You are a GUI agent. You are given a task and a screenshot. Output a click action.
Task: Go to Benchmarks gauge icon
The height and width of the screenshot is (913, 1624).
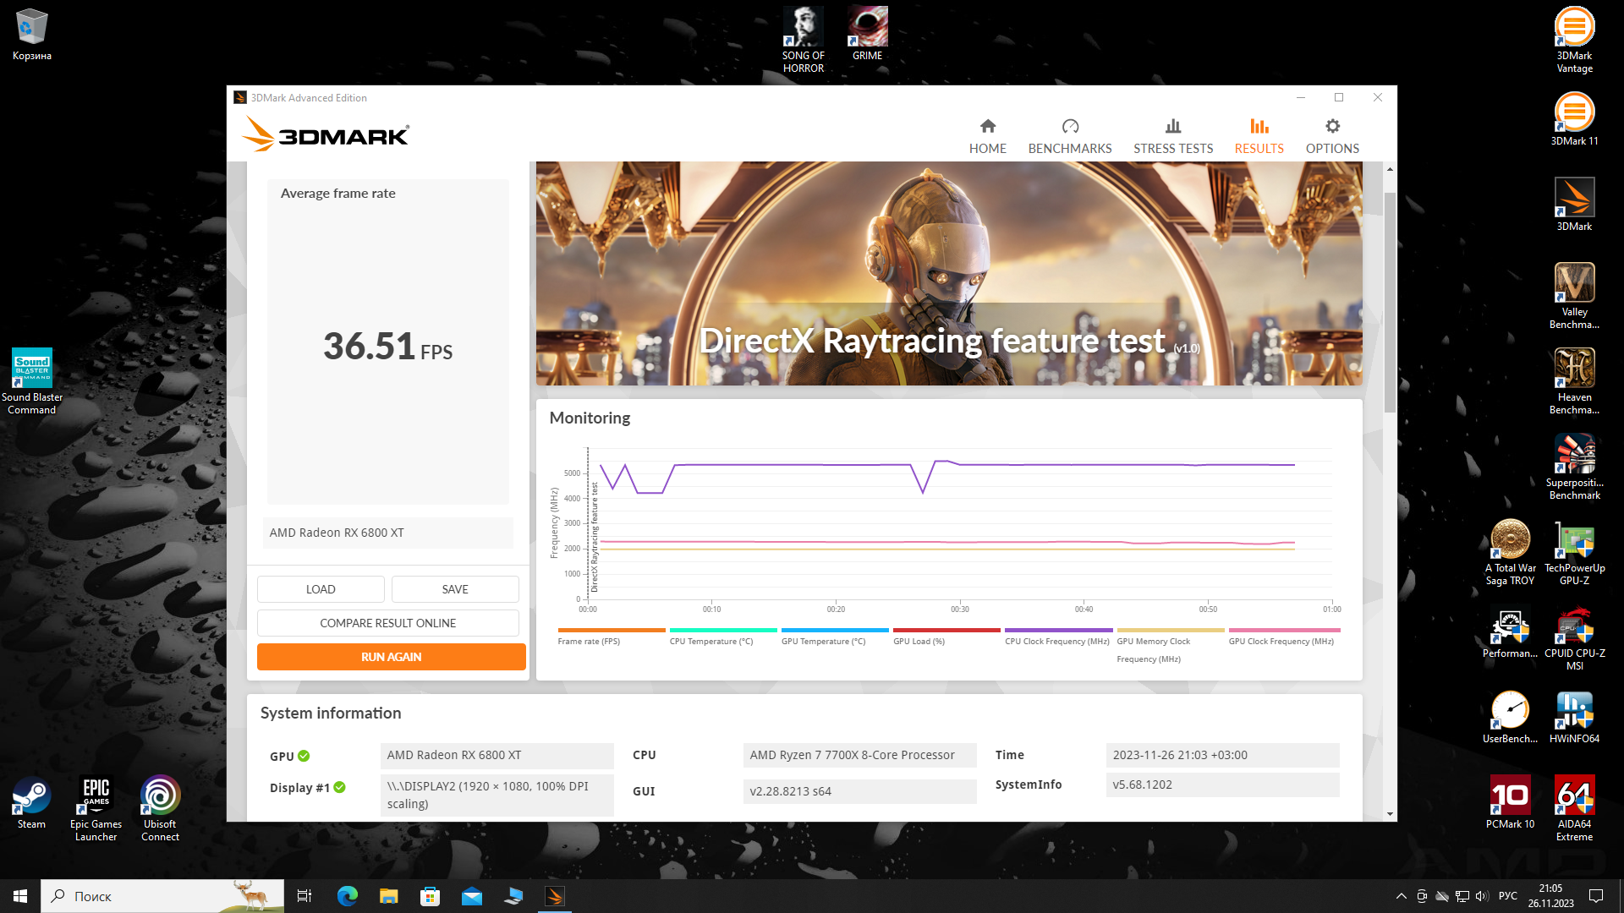pos(1070,127)
